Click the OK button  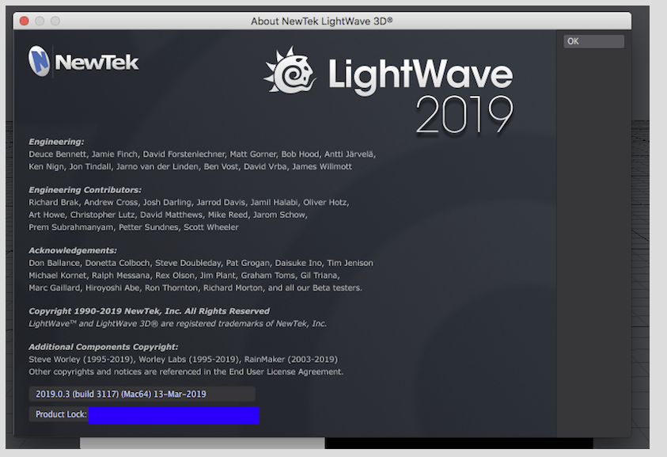point(593,41)
